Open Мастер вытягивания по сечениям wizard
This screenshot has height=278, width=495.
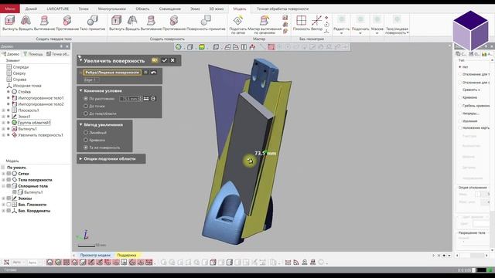click(x=265, y=25)
